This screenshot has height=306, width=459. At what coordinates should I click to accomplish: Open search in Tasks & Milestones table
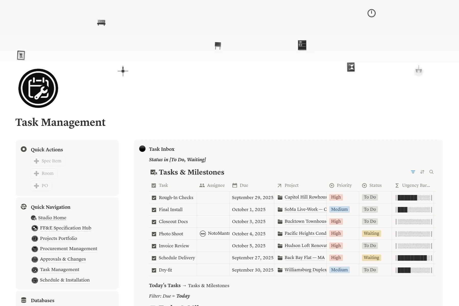[431, 172]
